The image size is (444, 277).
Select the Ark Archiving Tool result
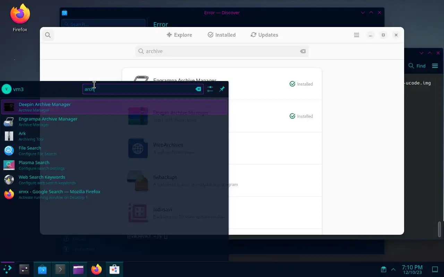pyautogui.click(x=114, y=136)
